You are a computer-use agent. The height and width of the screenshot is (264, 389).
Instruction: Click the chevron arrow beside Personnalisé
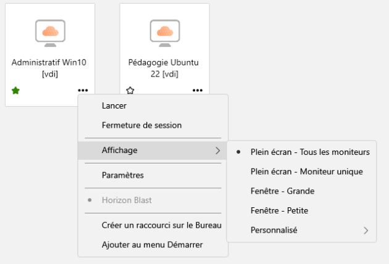[x=366, y=231]
